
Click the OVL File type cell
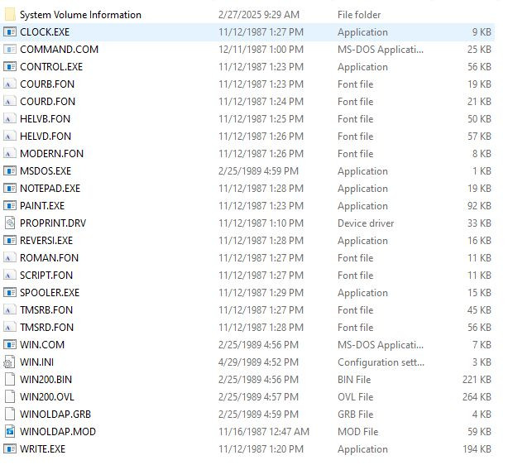tap(355, 396)
